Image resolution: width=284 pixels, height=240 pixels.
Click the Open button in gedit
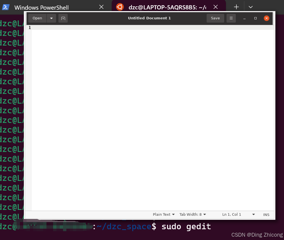pos(37,18)
